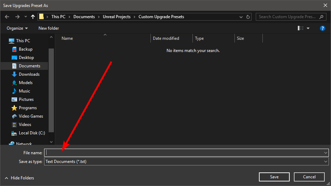The image size is (331, 186).
Task: Select This PC in the address breadcrumb
Action: 58,17
